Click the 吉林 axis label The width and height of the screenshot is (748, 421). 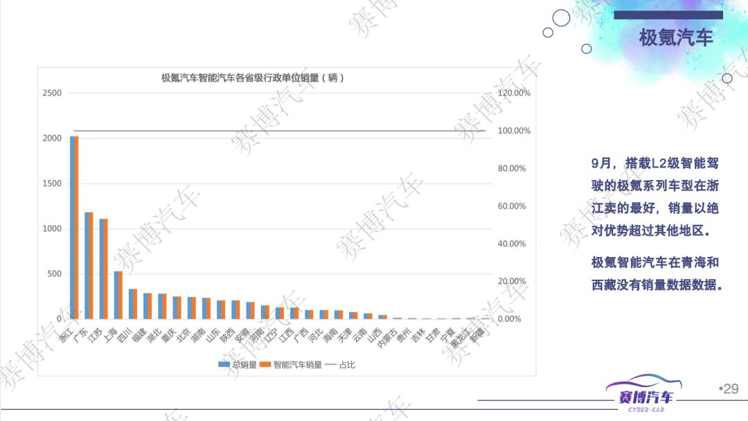[419, 334]
